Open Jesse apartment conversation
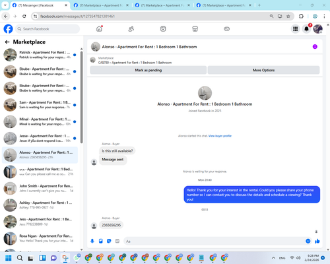Viewport: 330px width, 264px height. (x=40, y=139)
